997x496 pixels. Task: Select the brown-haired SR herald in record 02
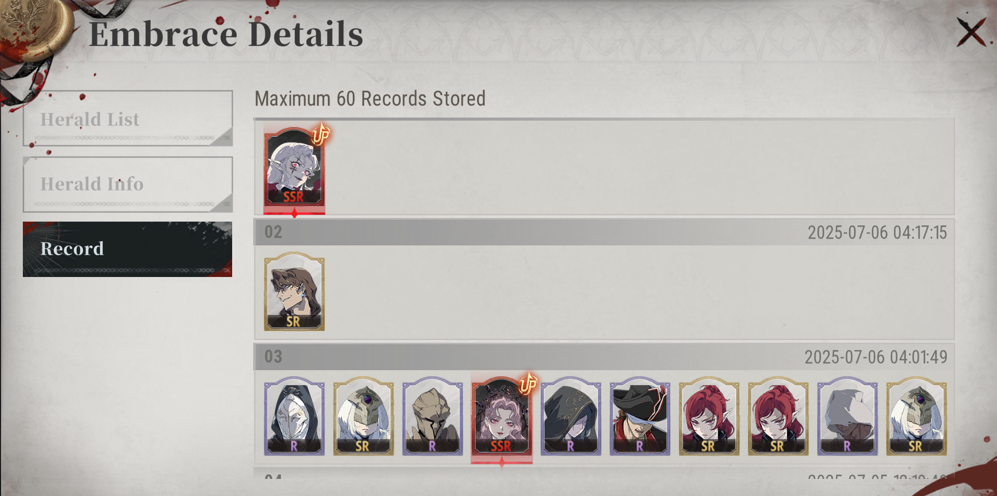[x=294, y=291]
